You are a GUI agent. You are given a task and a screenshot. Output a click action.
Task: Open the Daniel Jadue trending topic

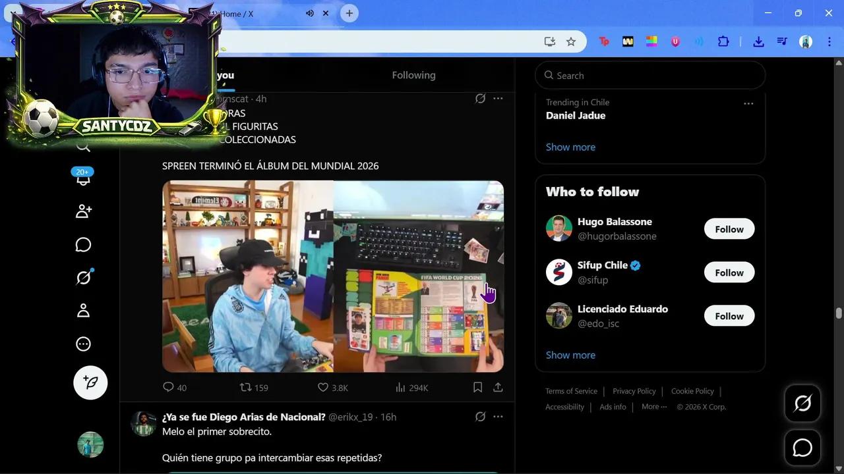tap(576, 115)
